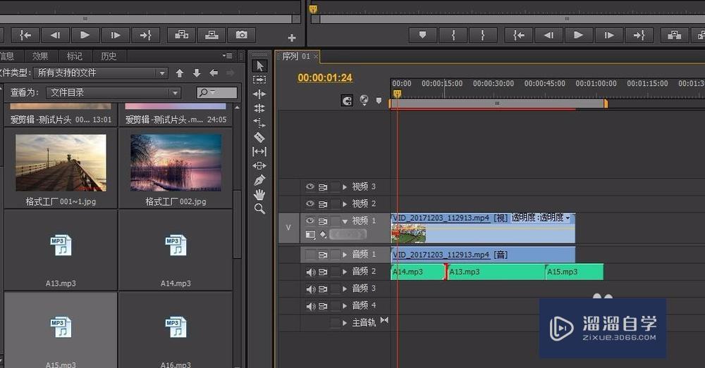The image size is (705, 368).
Task: Select the Razor tool
Action: 259,137
